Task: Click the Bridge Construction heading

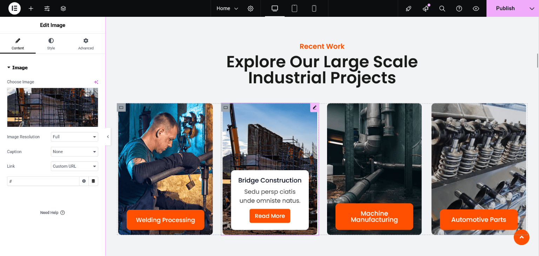Action: point(270,180)
